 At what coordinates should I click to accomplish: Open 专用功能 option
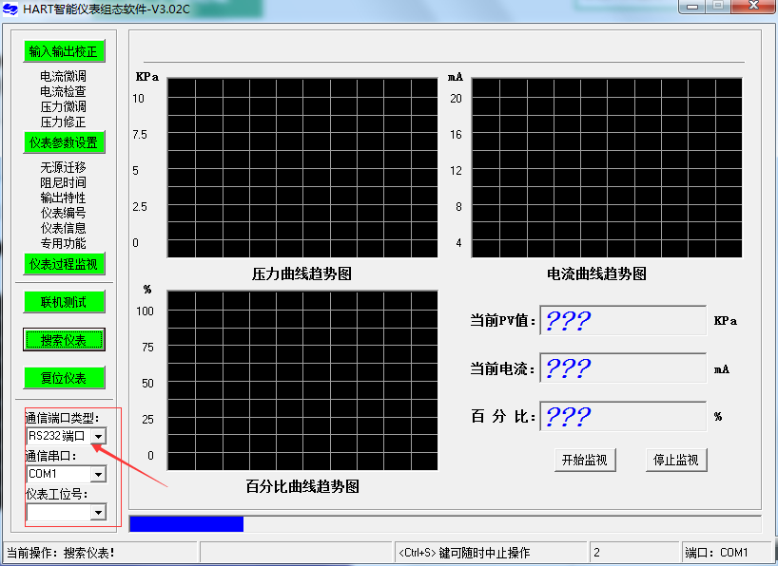[63, 243]
